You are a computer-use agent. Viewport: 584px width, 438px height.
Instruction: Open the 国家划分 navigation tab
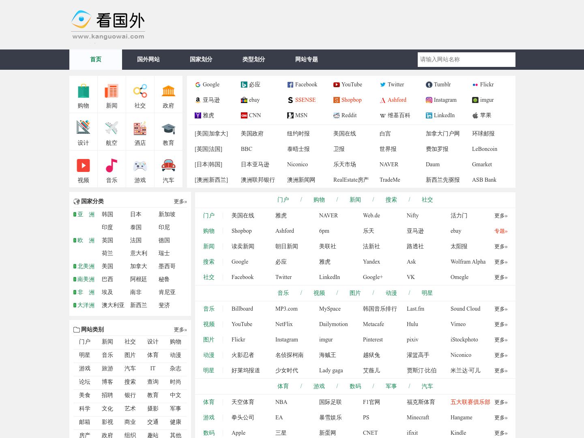pyautogui.click(x=201, y=60)
